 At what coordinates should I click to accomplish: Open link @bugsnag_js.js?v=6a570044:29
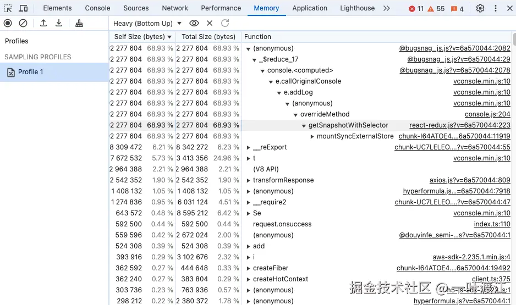(459, 59)
